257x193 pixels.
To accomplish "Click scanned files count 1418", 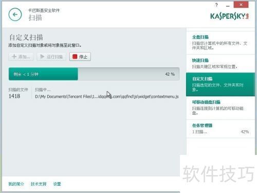I will [x=14, y=96].
